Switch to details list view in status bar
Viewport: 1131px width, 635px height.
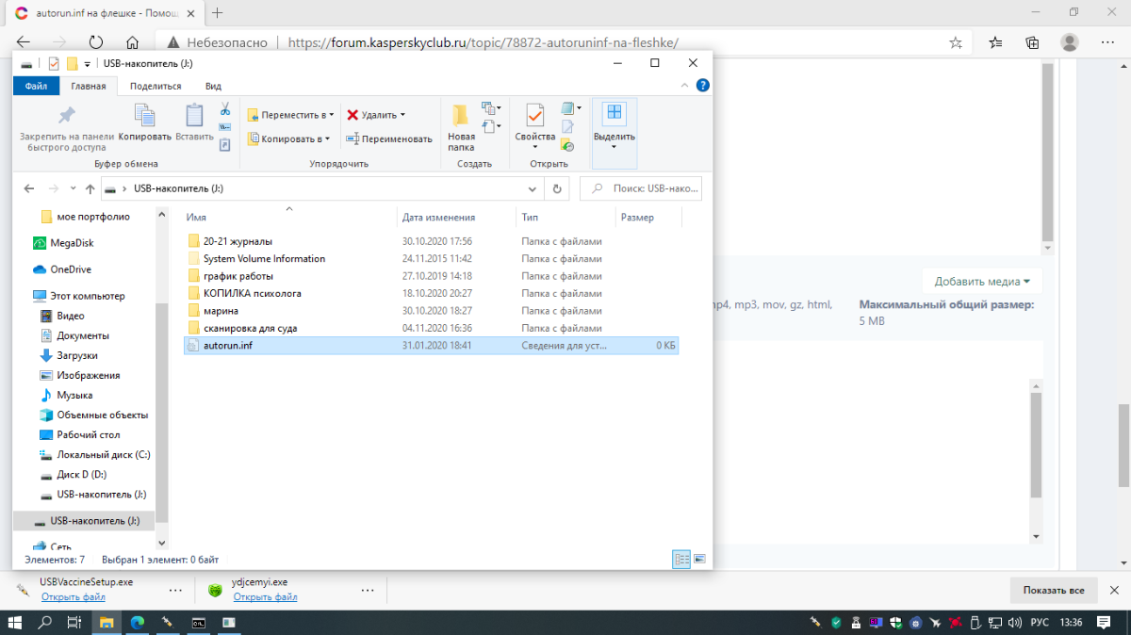click(681, 559)
